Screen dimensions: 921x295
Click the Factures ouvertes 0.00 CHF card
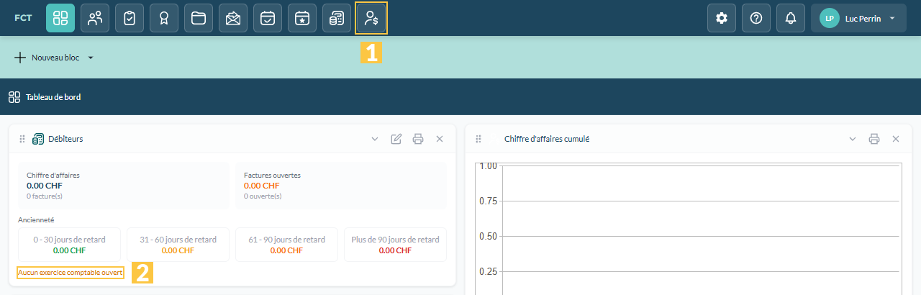tap(341, 186)
